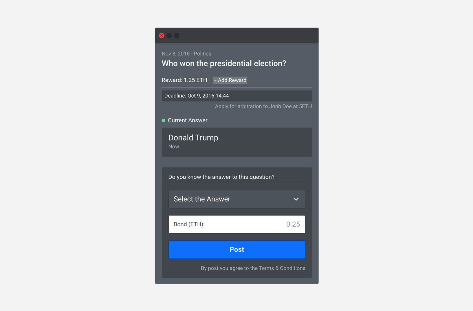Click the question title about presidential election

pos(224,64)
